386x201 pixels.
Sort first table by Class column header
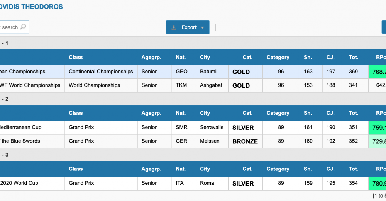click(76, 57)
